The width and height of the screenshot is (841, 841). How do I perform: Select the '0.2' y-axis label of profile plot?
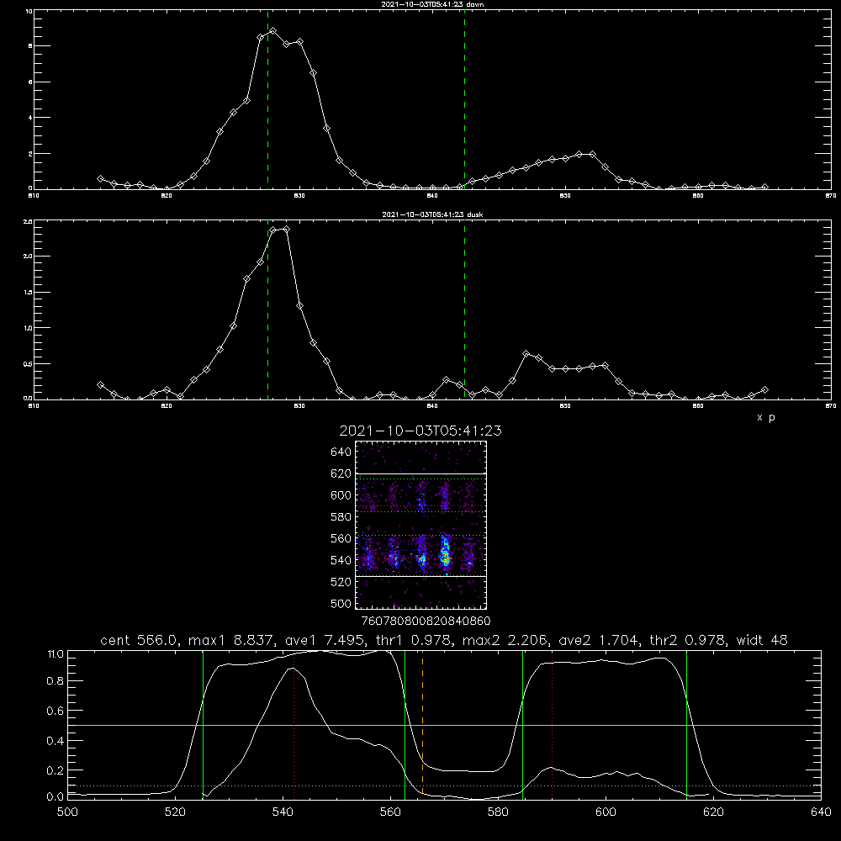click(56, 770)
